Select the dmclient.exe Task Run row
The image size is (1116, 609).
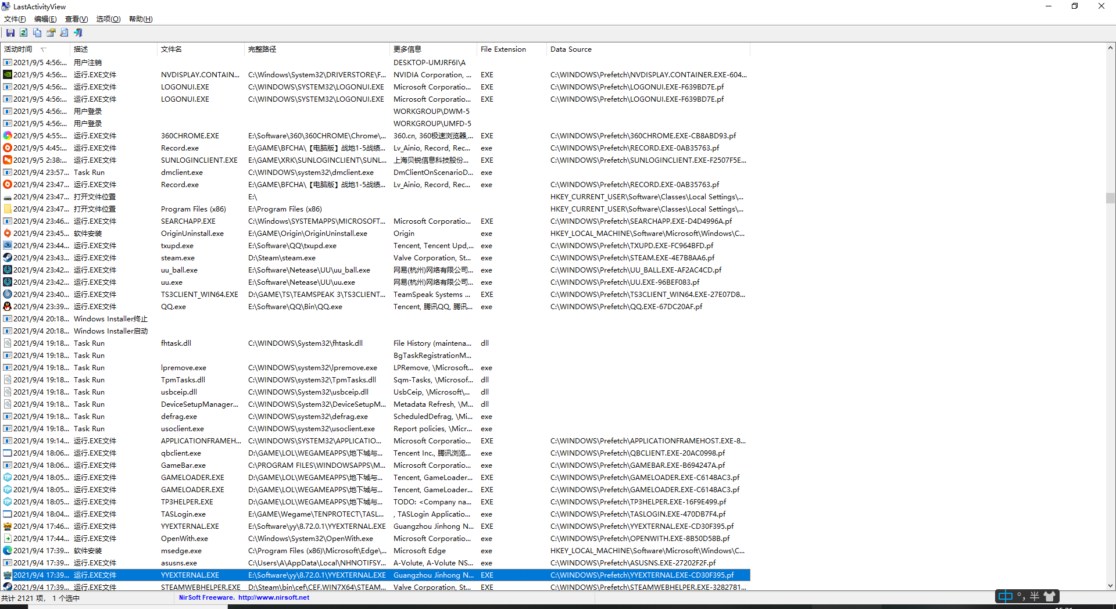tap(375, 173)
